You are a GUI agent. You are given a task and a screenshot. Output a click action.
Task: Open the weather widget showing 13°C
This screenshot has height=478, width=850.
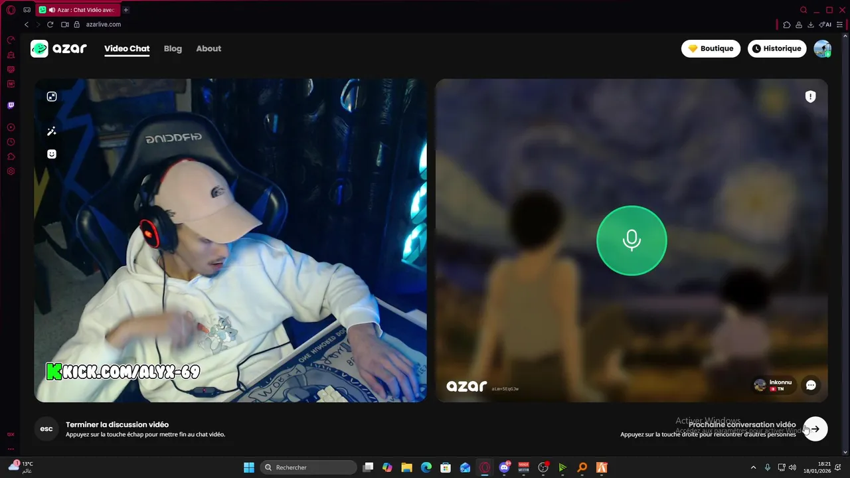(x=21, y=467)
